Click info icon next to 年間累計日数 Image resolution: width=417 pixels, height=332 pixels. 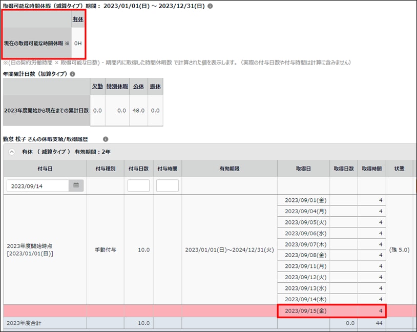click(x=72, y=74)
